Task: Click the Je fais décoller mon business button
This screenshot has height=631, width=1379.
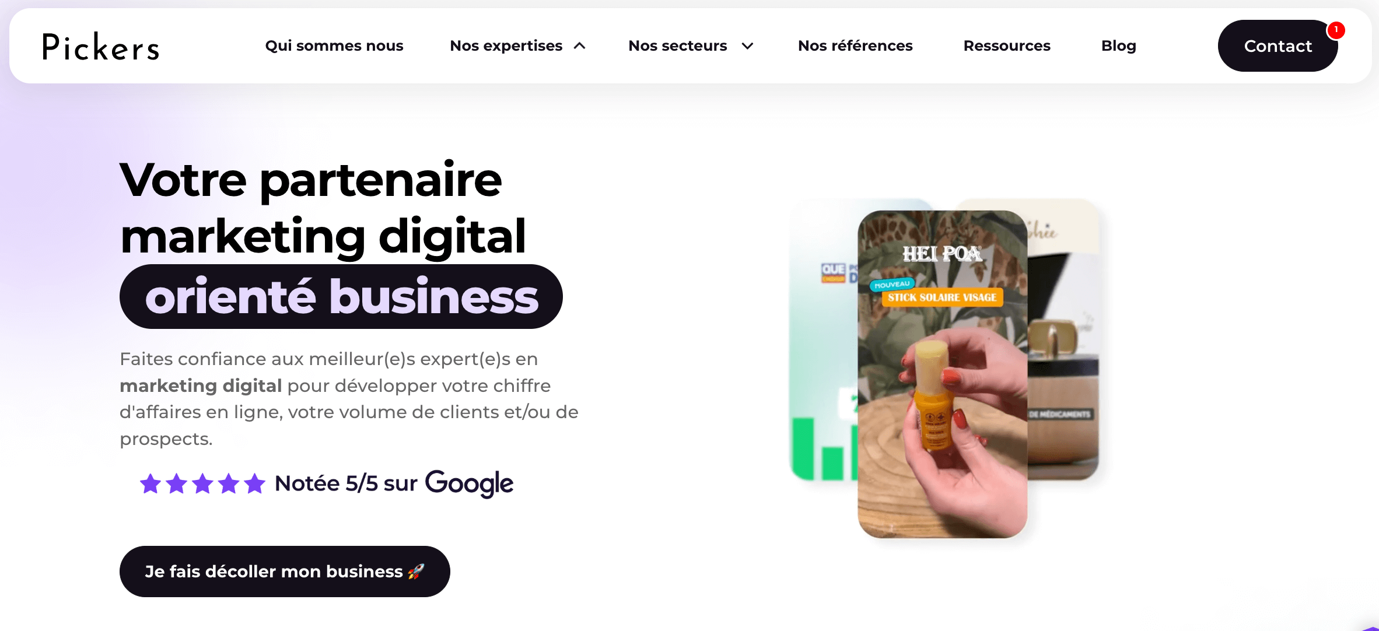Action: tap(285, 572)
